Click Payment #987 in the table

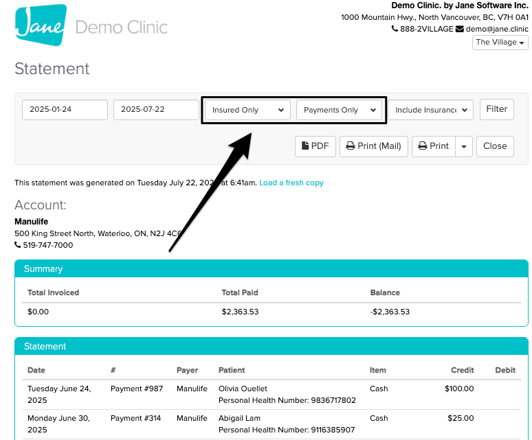(136, 389)
